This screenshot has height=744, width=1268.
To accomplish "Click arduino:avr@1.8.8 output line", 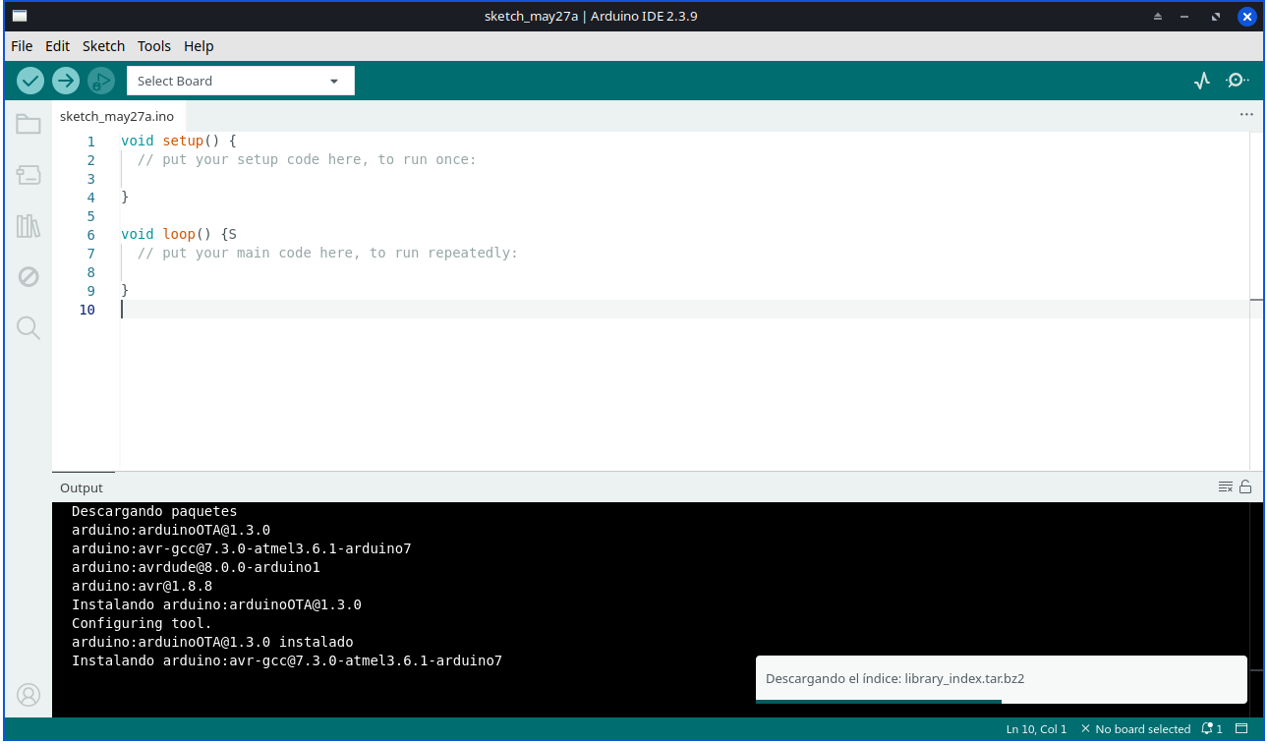I will (x=142, y=586).
